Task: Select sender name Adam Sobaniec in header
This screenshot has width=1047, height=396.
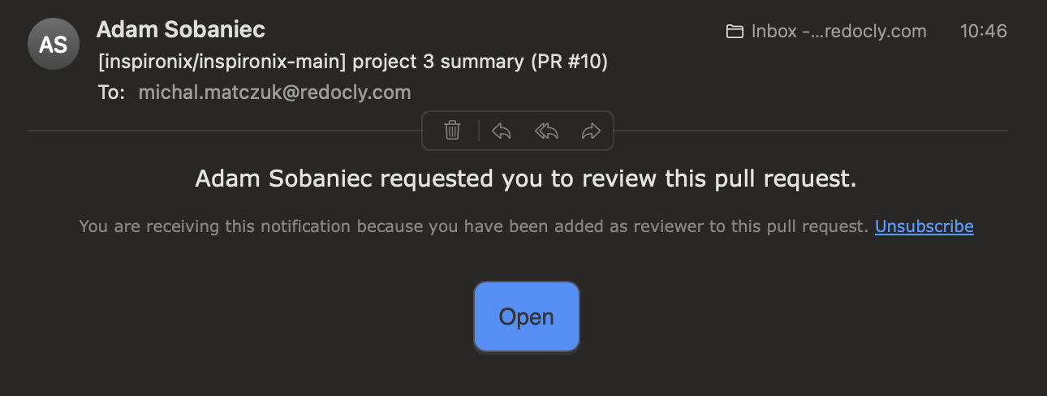Action: point(181,30)
